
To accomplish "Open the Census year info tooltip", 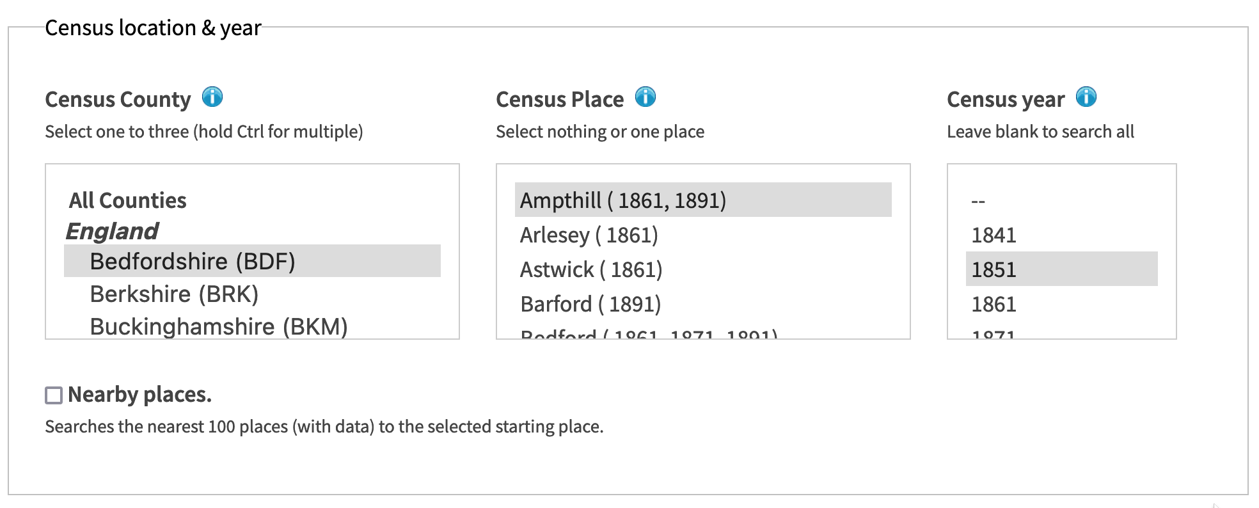I will [x=1086, y=97].
